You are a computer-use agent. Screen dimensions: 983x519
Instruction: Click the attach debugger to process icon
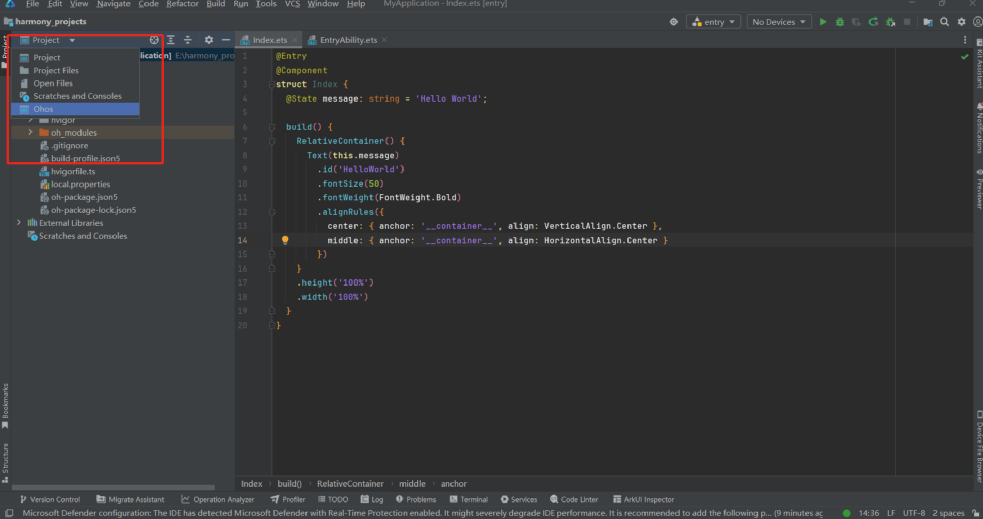pos(891,22)
